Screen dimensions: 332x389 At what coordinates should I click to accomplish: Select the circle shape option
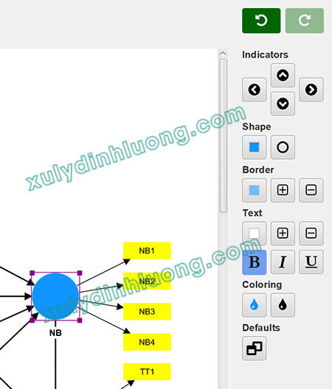tap(283, 147)
